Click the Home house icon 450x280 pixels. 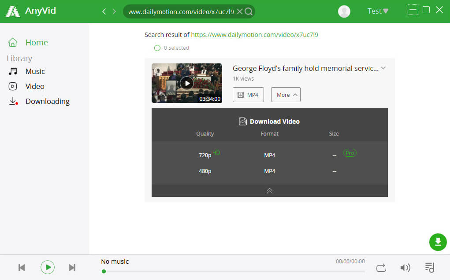(13, 42)
